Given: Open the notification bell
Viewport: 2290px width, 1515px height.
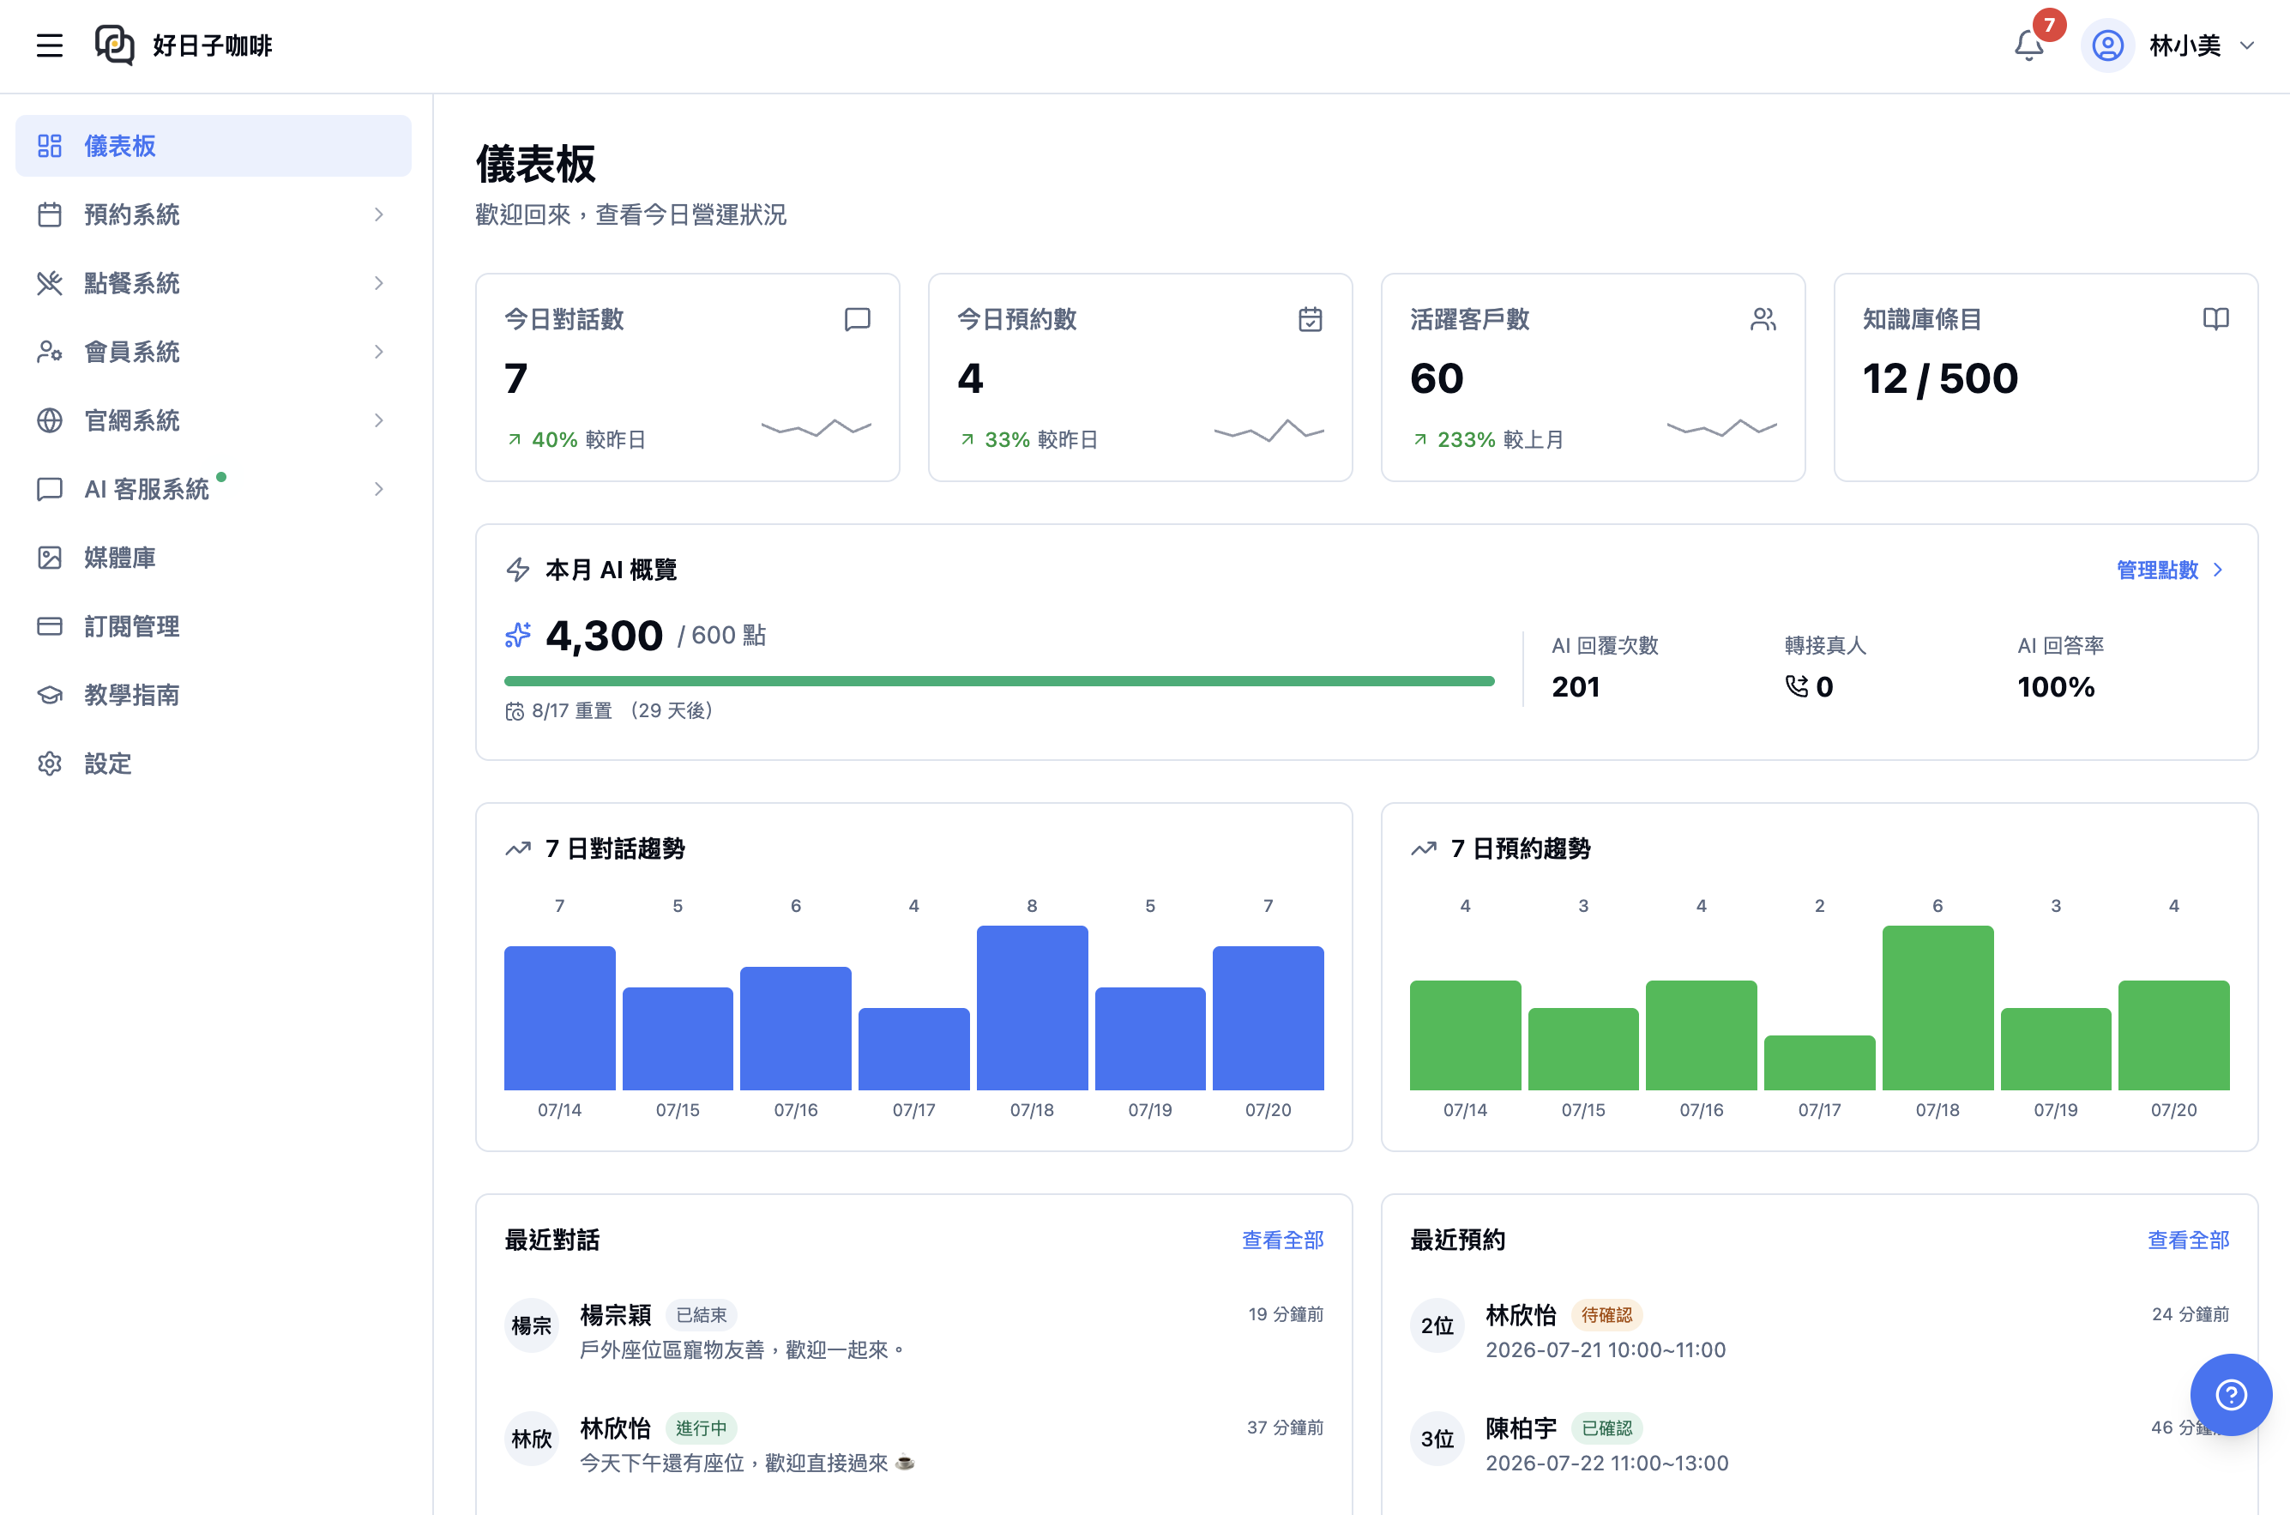Looking at the screenshot, I should 2028,45.
